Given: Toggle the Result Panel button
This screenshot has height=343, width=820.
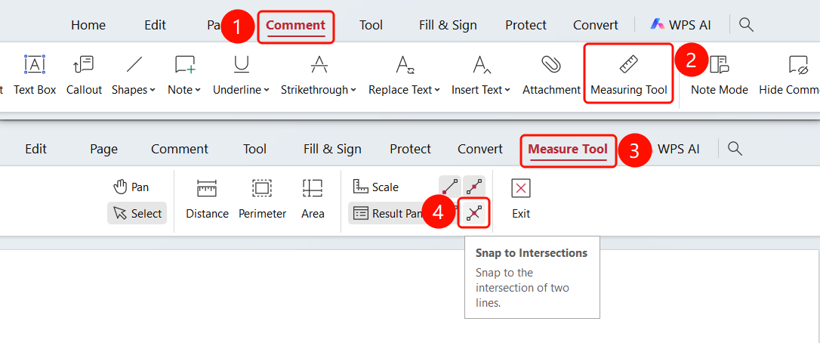Looking at the screenshot, I should (x=388, y=214).
